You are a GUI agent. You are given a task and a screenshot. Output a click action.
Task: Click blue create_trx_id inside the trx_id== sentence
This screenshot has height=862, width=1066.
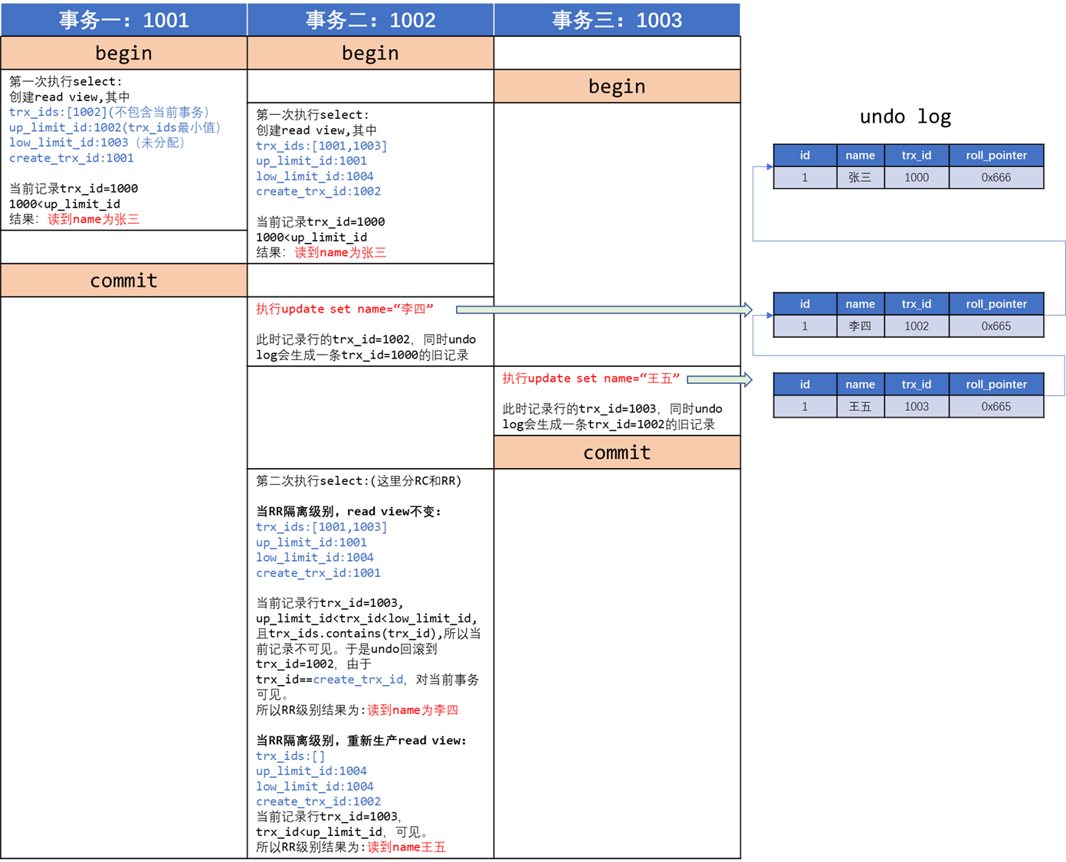pos(358,680)
